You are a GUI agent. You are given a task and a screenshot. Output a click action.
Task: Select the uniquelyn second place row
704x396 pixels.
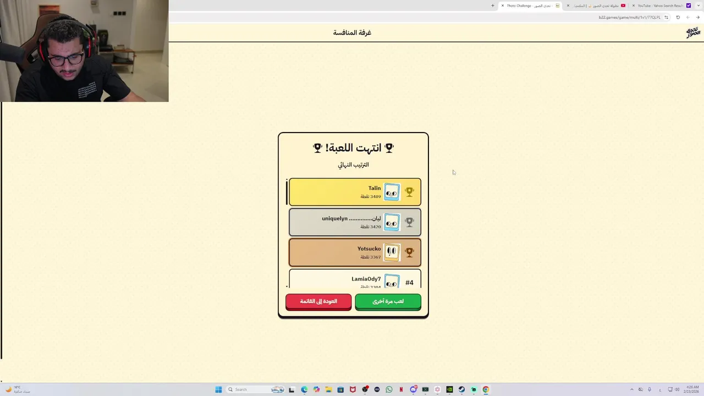[x=355, y=222]
